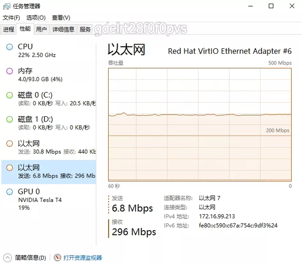The image size is (302, 263).
Task: Click the CPU circle icon in sidebar
Action: click(10, 47)
